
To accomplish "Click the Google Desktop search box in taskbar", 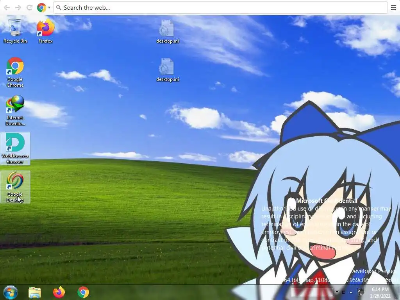I will tap(312, 292).
